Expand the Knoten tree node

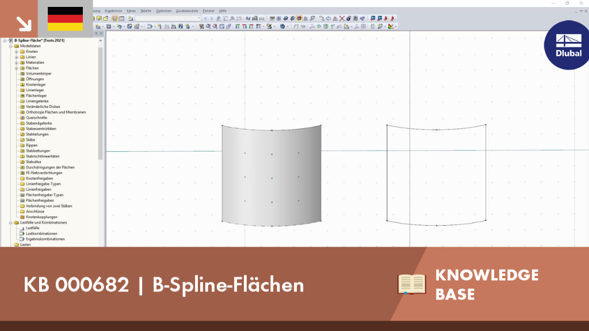pyautogui.click(x=17, y=51)
